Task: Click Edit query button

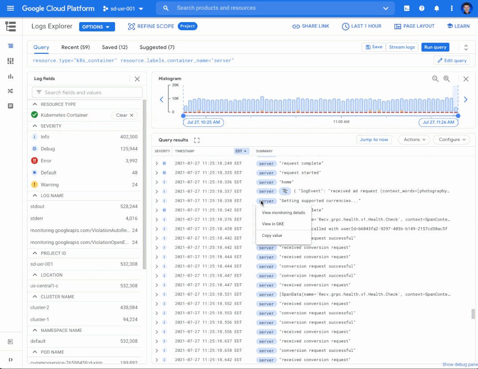Action: click(452, 61)
